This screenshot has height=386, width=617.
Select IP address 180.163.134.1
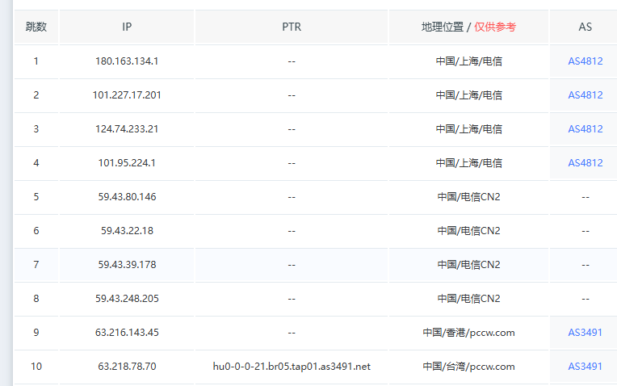pos(127,61)
